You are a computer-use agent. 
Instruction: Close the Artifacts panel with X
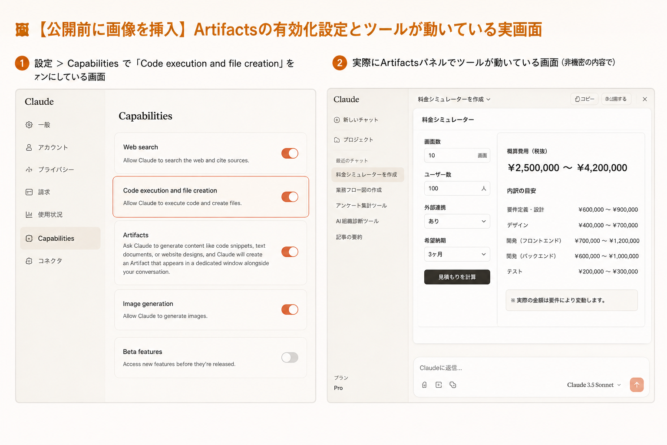pos(645,99)
